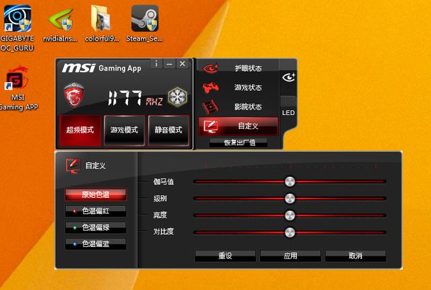Click the 恢复出厂值 restore defaults button

point(238,143)
